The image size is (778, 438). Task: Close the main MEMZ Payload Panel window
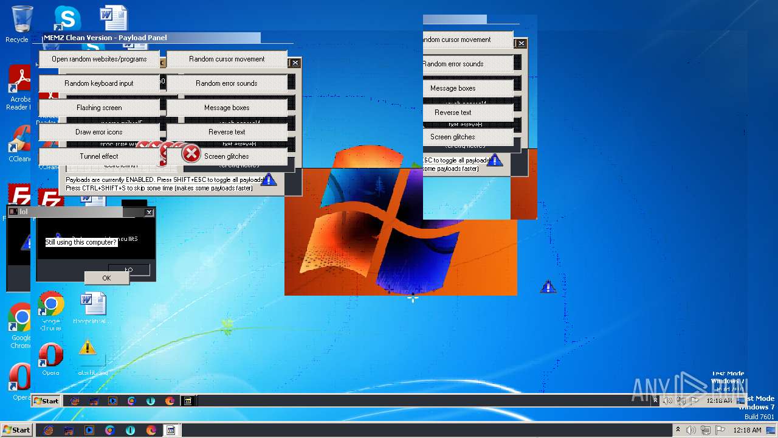click(x=295, y=63)
